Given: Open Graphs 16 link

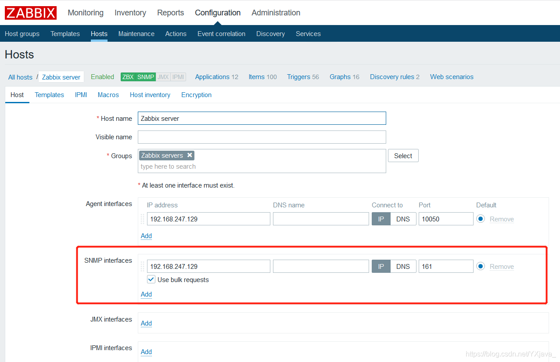Looking at the screenshot, I should [x=345, y=77].
